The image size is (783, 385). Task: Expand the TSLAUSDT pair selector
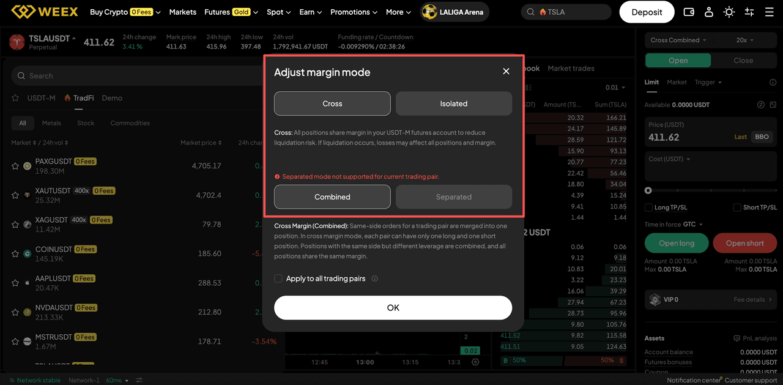pyautogui.click(x=51, y=39)
